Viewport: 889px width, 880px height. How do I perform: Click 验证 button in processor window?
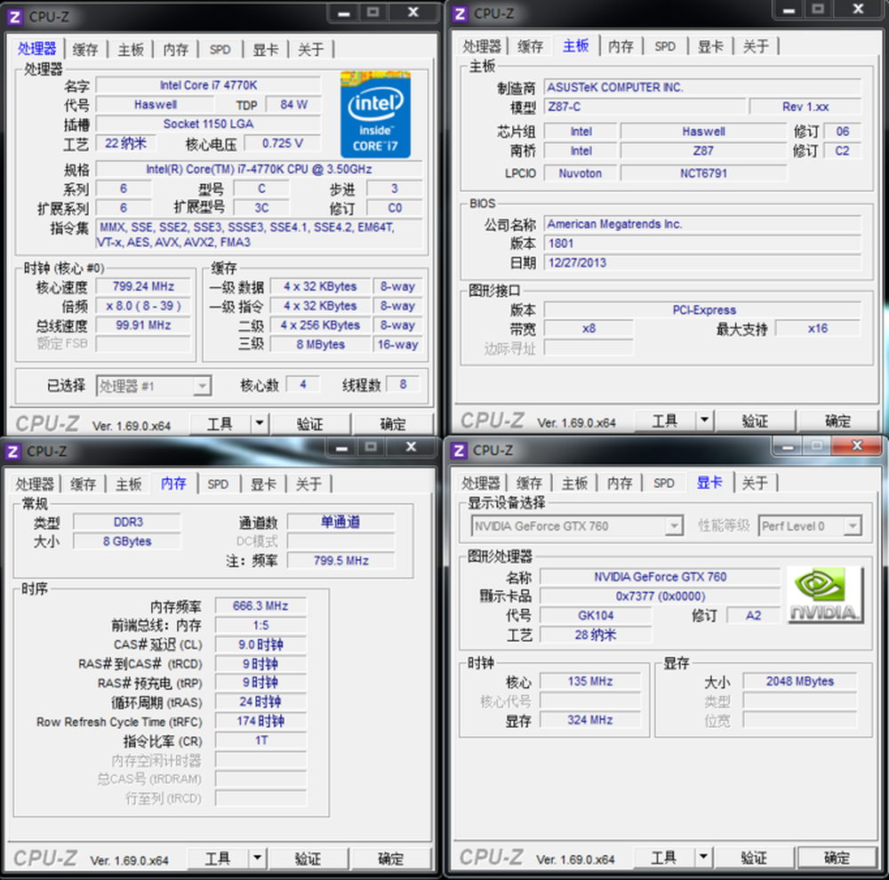pos(309,424)
